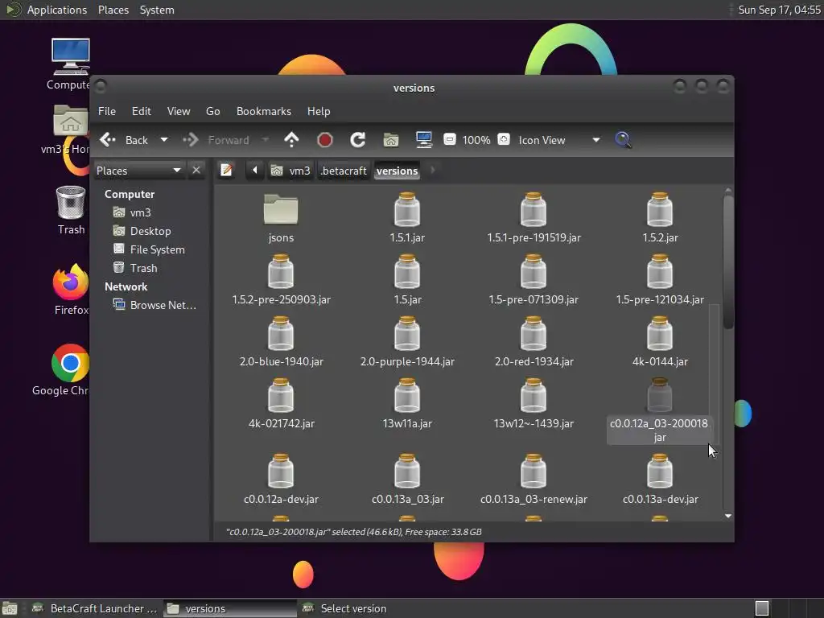
Task: Select c0.0.13a_03-renew.jar file
Action: pyautogui.click(x=534, y=480)
